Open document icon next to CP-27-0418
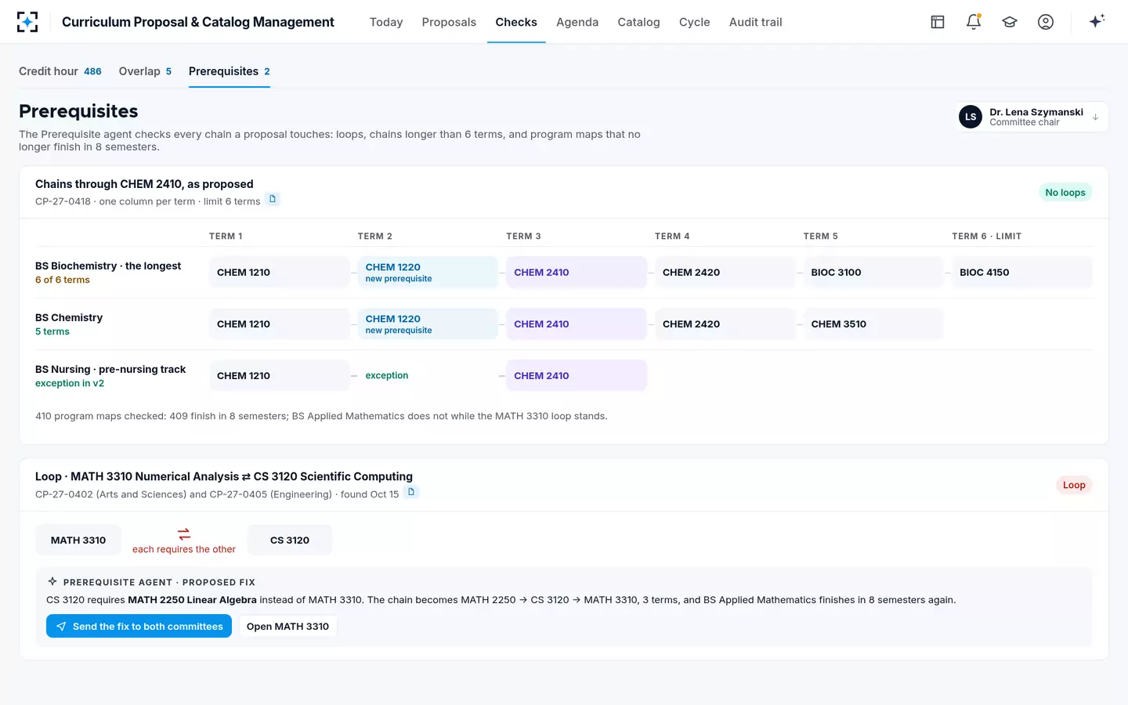This screenshot has height=705, width=1128. pyautogui.click(x=273, y=199)
